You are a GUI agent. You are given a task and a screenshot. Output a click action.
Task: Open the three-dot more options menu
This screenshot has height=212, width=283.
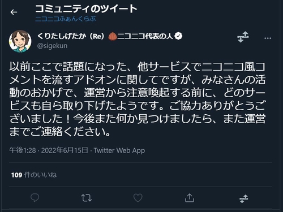click(x=268, y=38)
